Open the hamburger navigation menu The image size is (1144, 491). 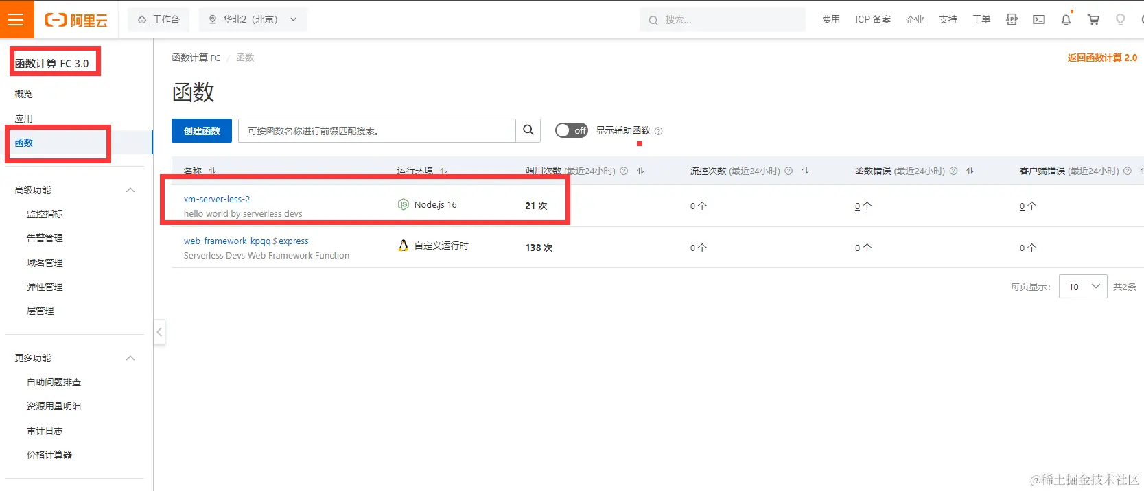point(16,19)
